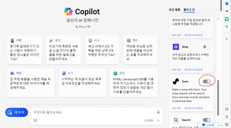Viewport: 231px width, 128px height.
Task: Select the 채팅 art project suggestion card
Action: click(x=31, y=83)
